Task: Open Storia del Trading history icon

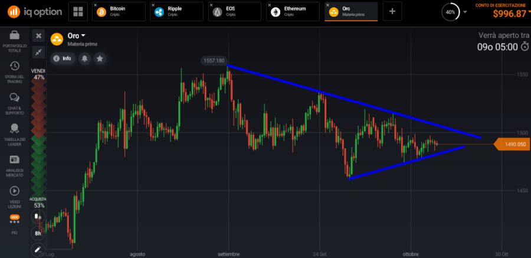Action: pos(14,70)
